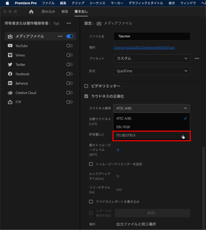Collapse the ラウドネス標準 dropdown

(x=151, y=108)
